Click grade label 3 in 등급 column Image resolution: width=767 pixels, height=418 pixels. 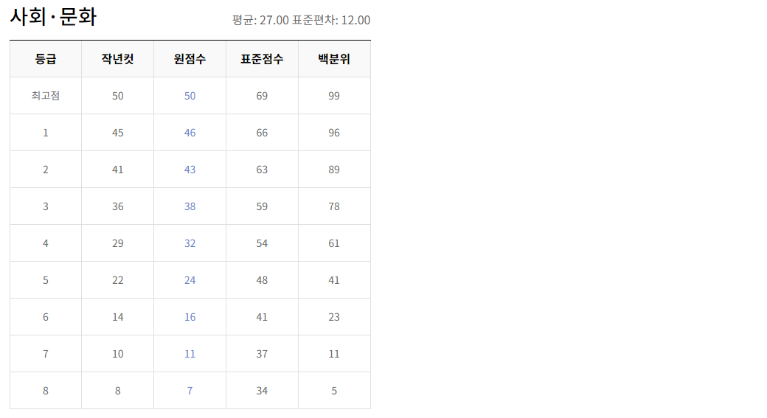click(46, 207)
